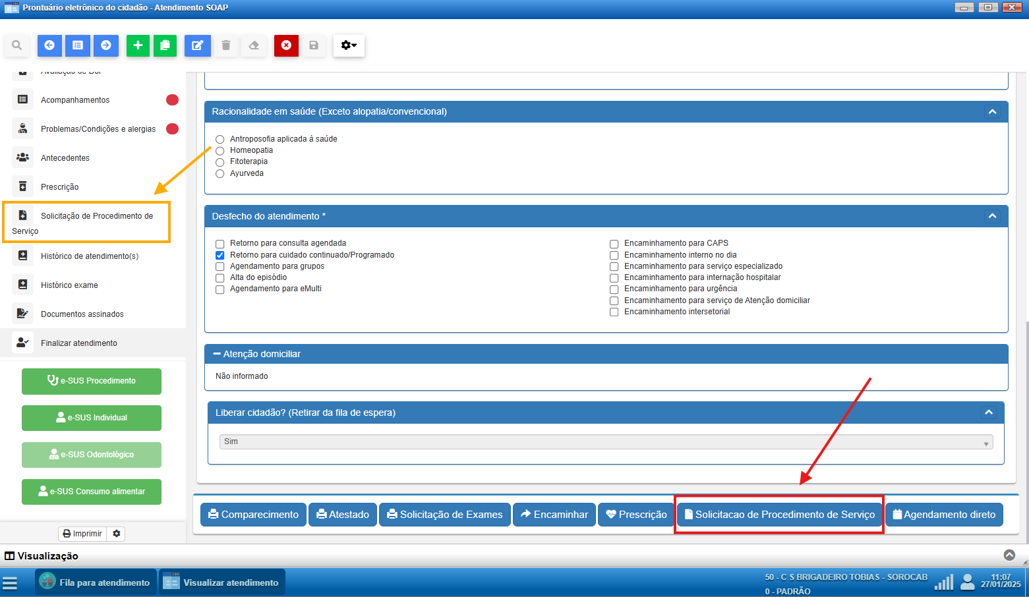
Task: Open Histórico de atendimento(s) in sidebar
Action: [90, 256]
